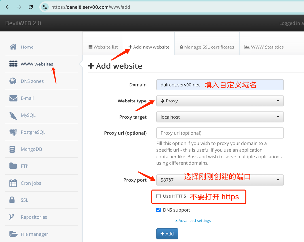Click the Domain input field
Screen dimensions: 304x242
pos(220,84)
